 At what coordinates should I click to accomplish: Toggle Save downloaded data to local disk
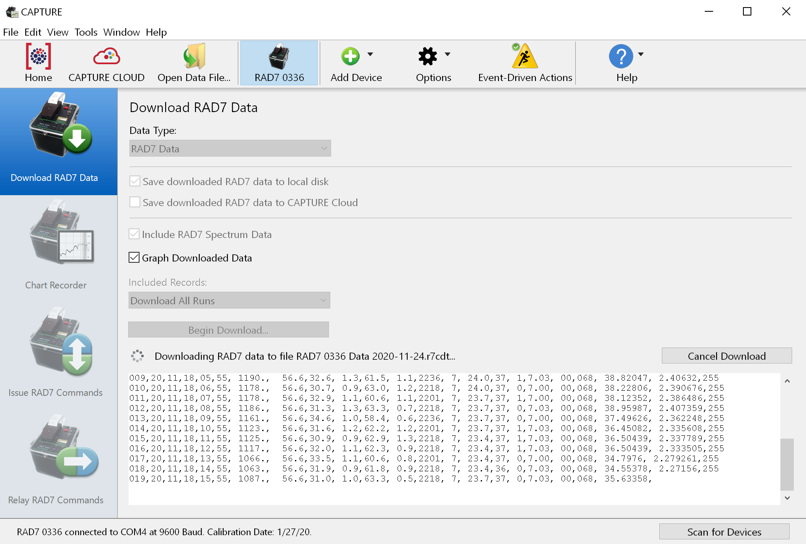135,181
